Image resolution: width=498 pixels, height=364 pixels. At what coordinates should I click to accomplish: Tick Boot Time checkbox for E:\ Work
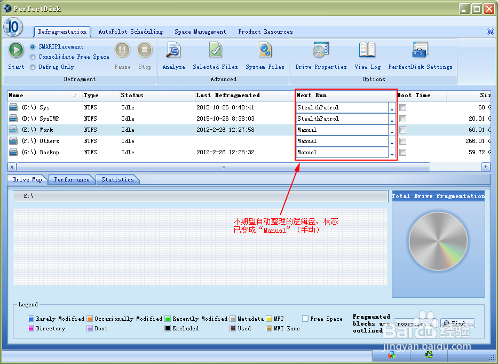402,130
